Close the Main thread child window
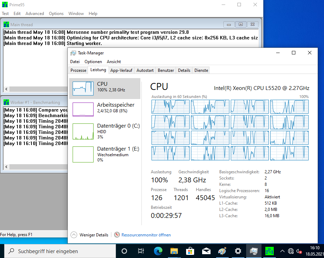Image resolution: width=324 pixels, height=258 pixels. point(252,24)
